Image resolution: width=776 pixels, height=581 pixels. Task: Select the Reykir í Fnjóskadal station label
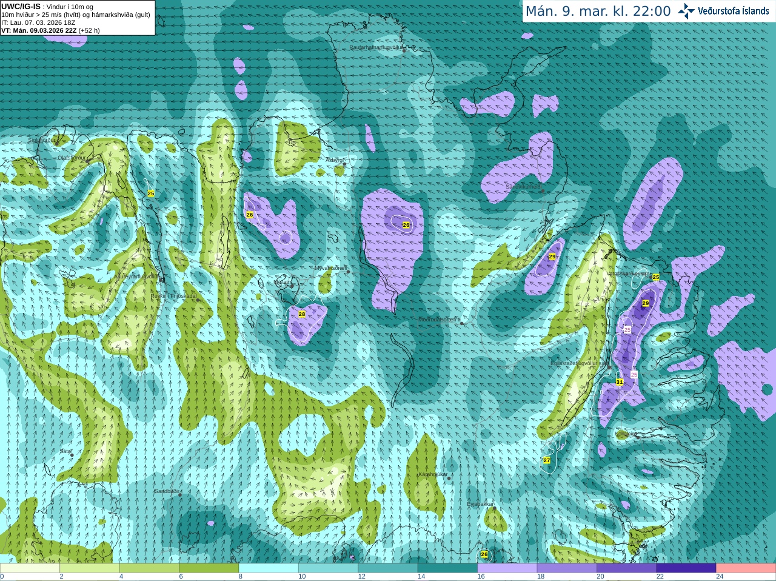(173, 296)
